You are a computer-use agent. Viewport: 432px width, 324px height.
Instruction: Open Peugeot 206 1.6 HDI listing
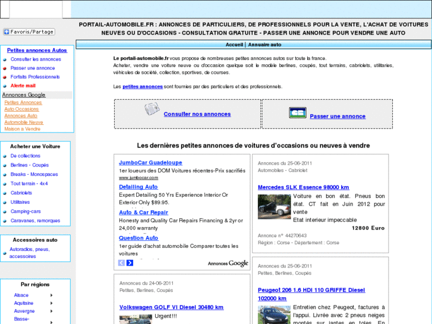pyautogui.click(x=311, y=294)
